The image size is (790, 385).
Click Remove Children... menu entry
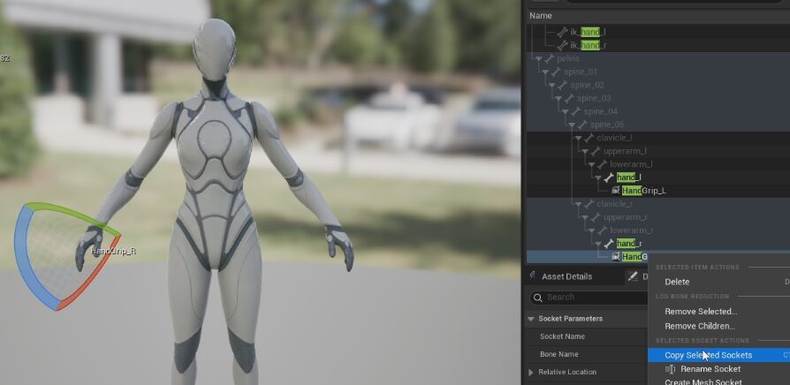tap(699, 326)
